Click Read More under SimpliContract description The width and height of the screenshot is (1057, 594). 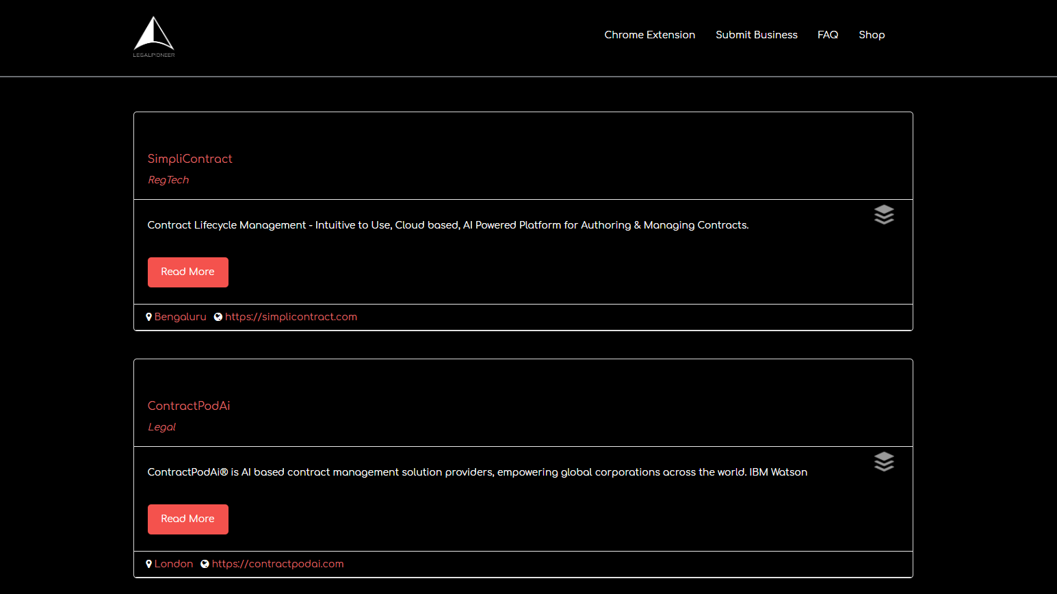coord(188,272)
